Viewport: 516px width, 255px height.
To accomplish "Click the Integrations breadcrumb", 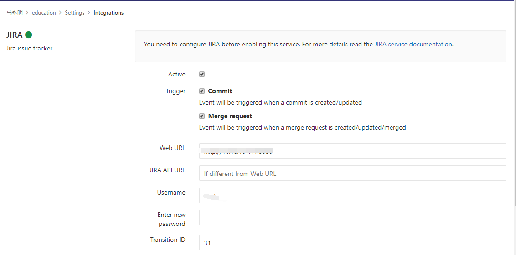I will 108,13.
